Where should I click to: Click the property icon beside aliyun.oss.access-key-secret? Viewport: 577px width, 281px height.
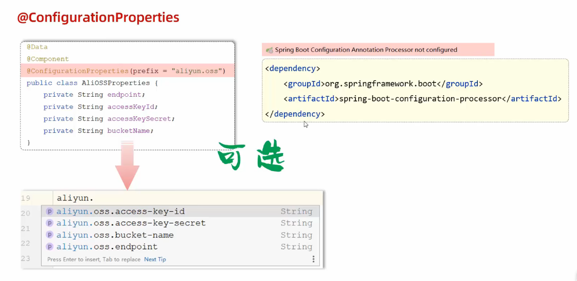coord(49,223)
